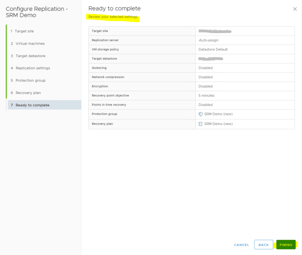The height and width of the screenshot is (255, 302).
Task: Click the Auto-assign replication server value
Action: [208, 40]
